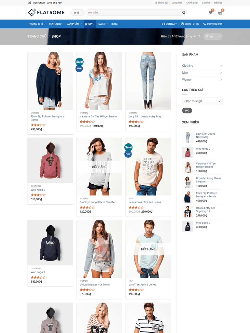Open the Blog menu item
The width and height of the screenshot is (250, 333).
pos(114,24)
